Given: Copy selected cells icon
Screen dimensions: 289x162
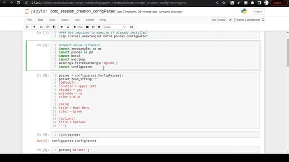Looking at the screenshot, I should coord(48,27).
